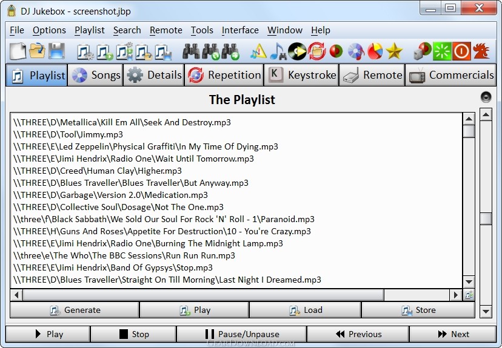The height and width of the screenshot is (348, 502).
Task: Click the green starburst toolbar icon
Action: coord(442,51)
